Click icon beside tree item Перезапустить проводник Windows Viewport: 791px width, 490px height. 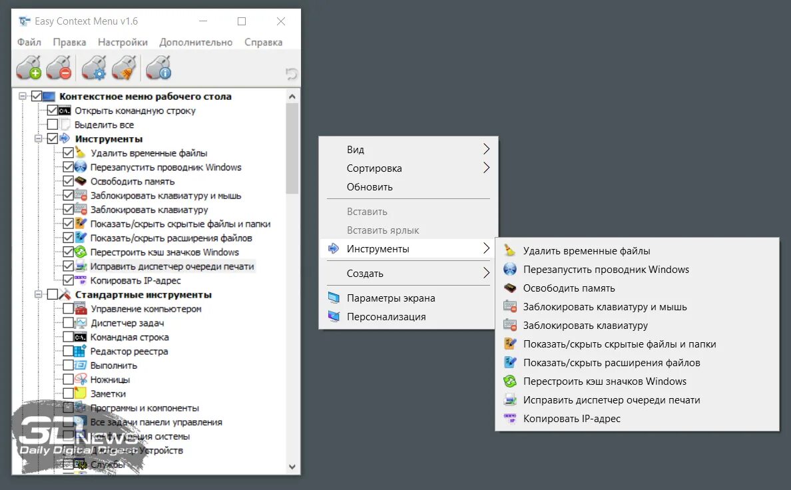(x=81, y=166)
